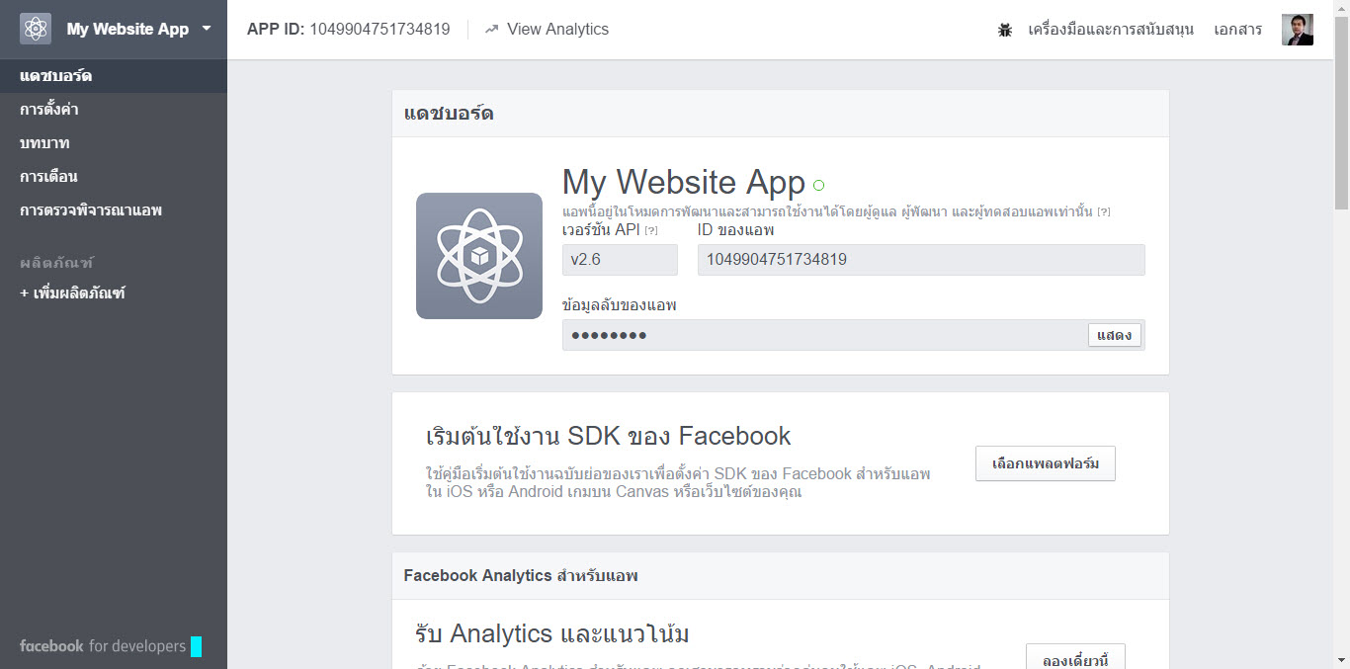Expand the My Website App switcher dropdown
1350x669 pixels.
(207, 29)
